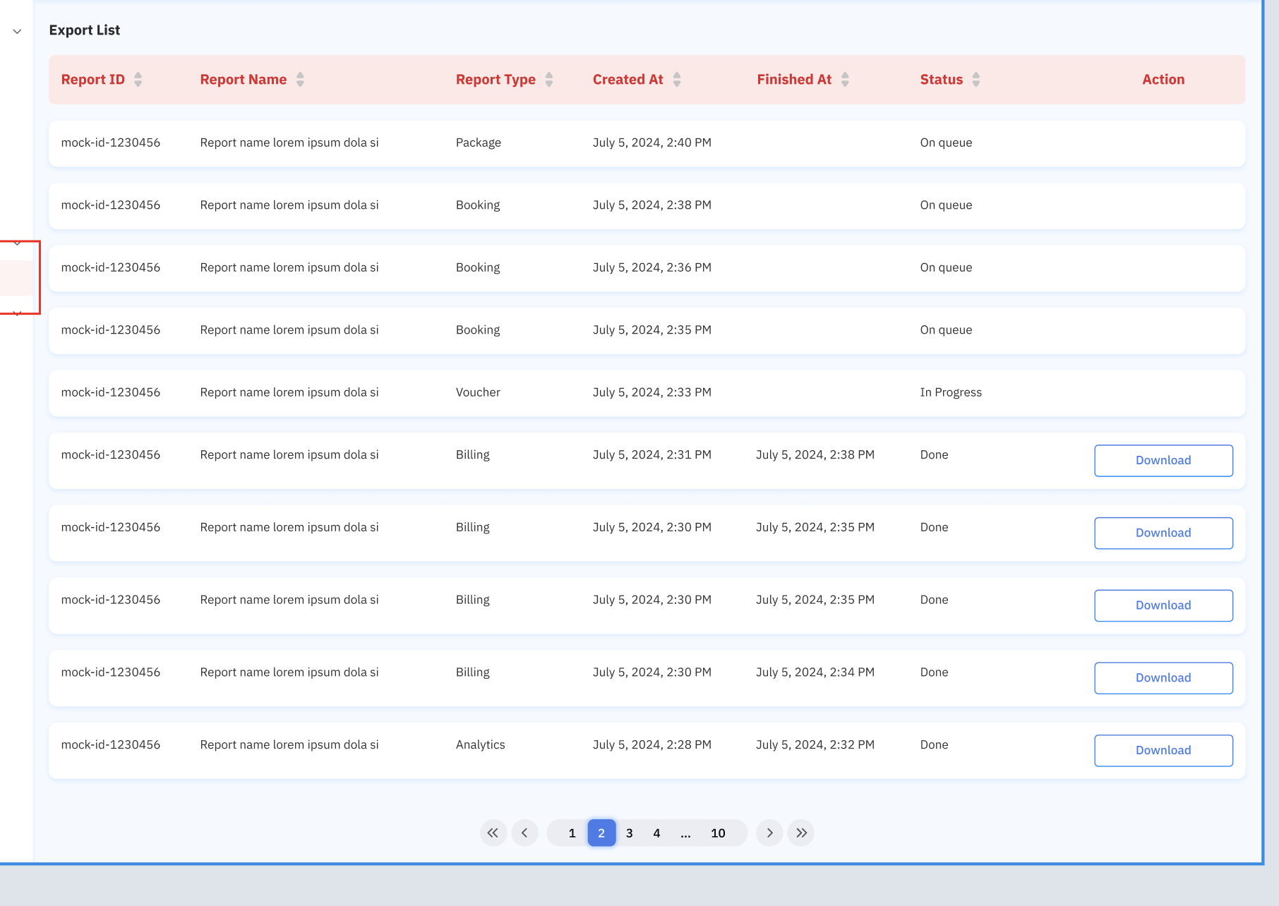Go to previous page arrow
Screen dimensions: 1279x906
click(524, 833)
